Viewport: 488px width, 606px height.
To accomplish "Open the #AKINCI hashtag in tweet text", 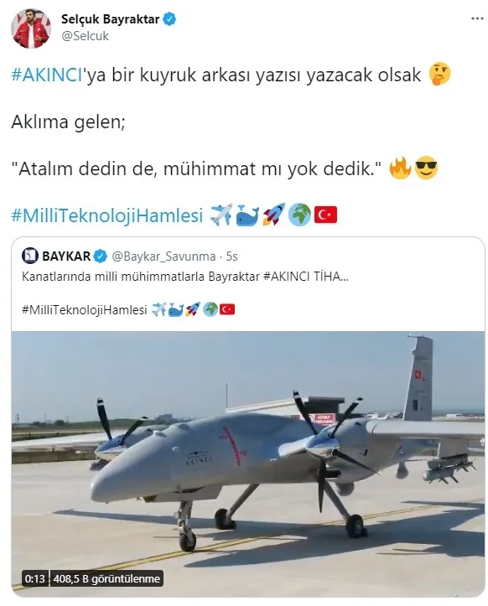I will pos(47,75).
